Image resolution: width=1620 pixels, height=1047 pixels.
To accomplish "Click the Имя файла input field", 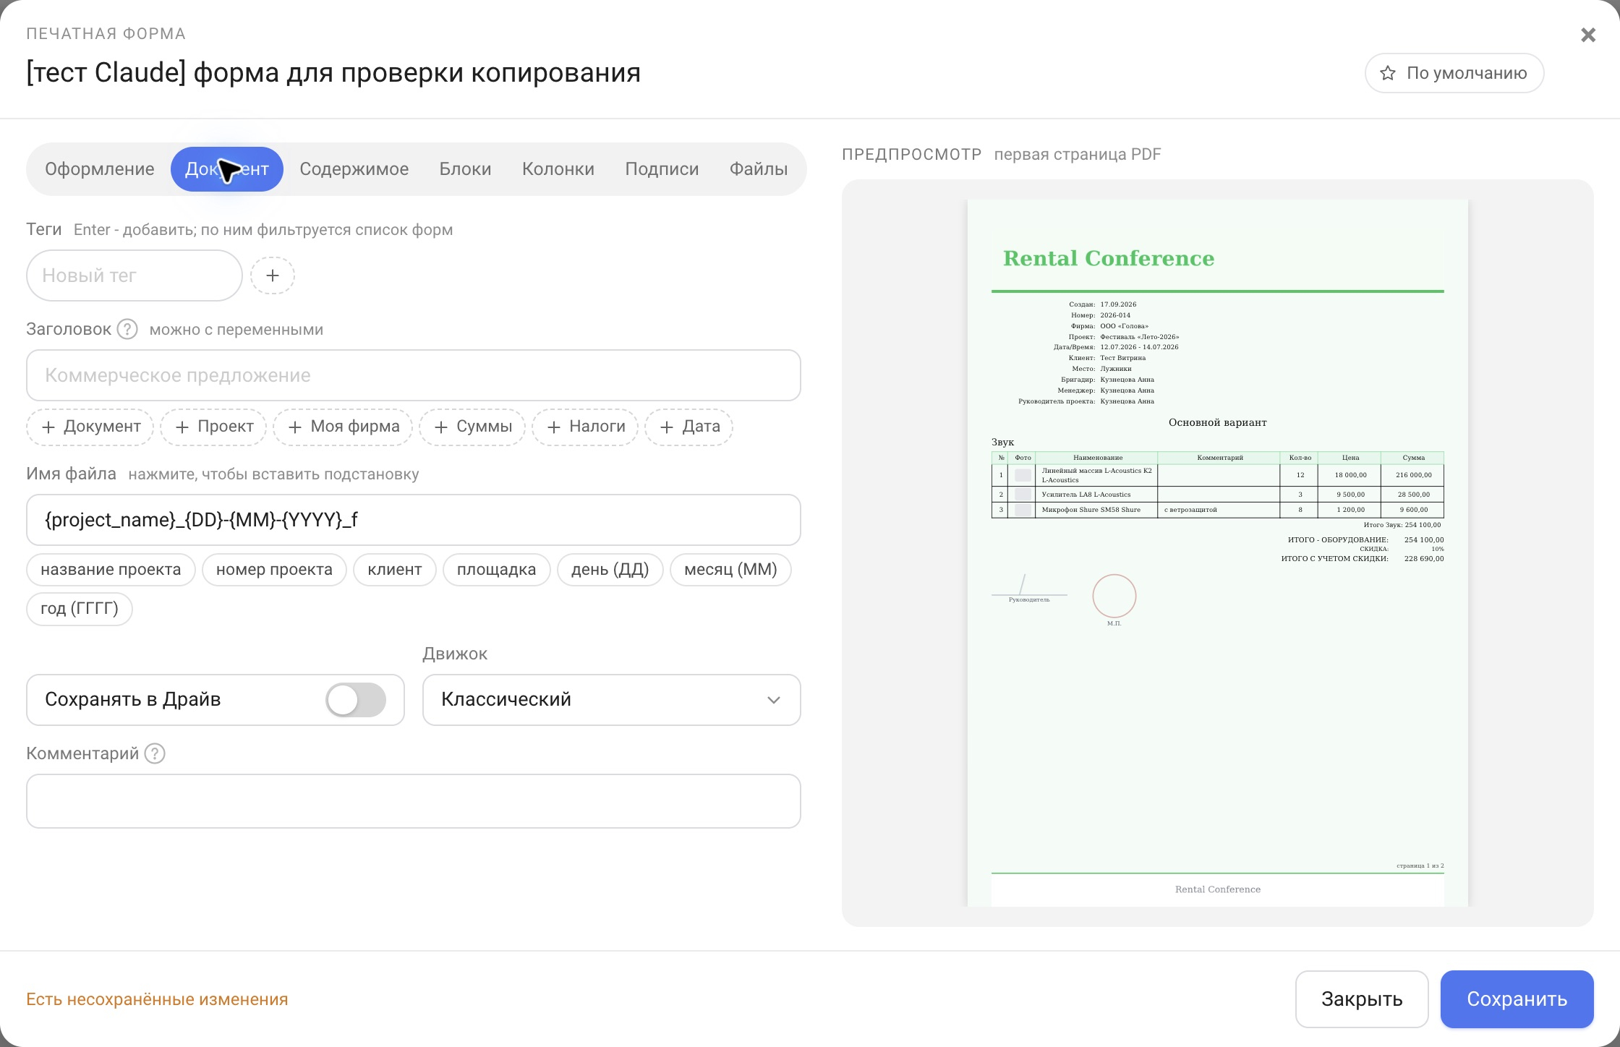I will [x=414, y=520].
